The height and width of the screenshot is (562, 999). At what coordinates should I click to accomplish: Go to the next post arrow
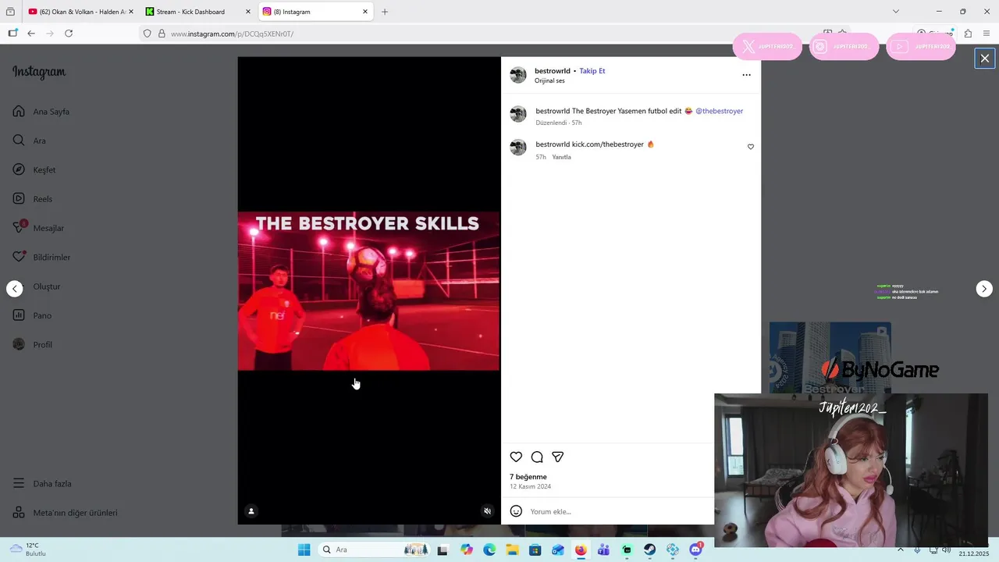(984, 289)
